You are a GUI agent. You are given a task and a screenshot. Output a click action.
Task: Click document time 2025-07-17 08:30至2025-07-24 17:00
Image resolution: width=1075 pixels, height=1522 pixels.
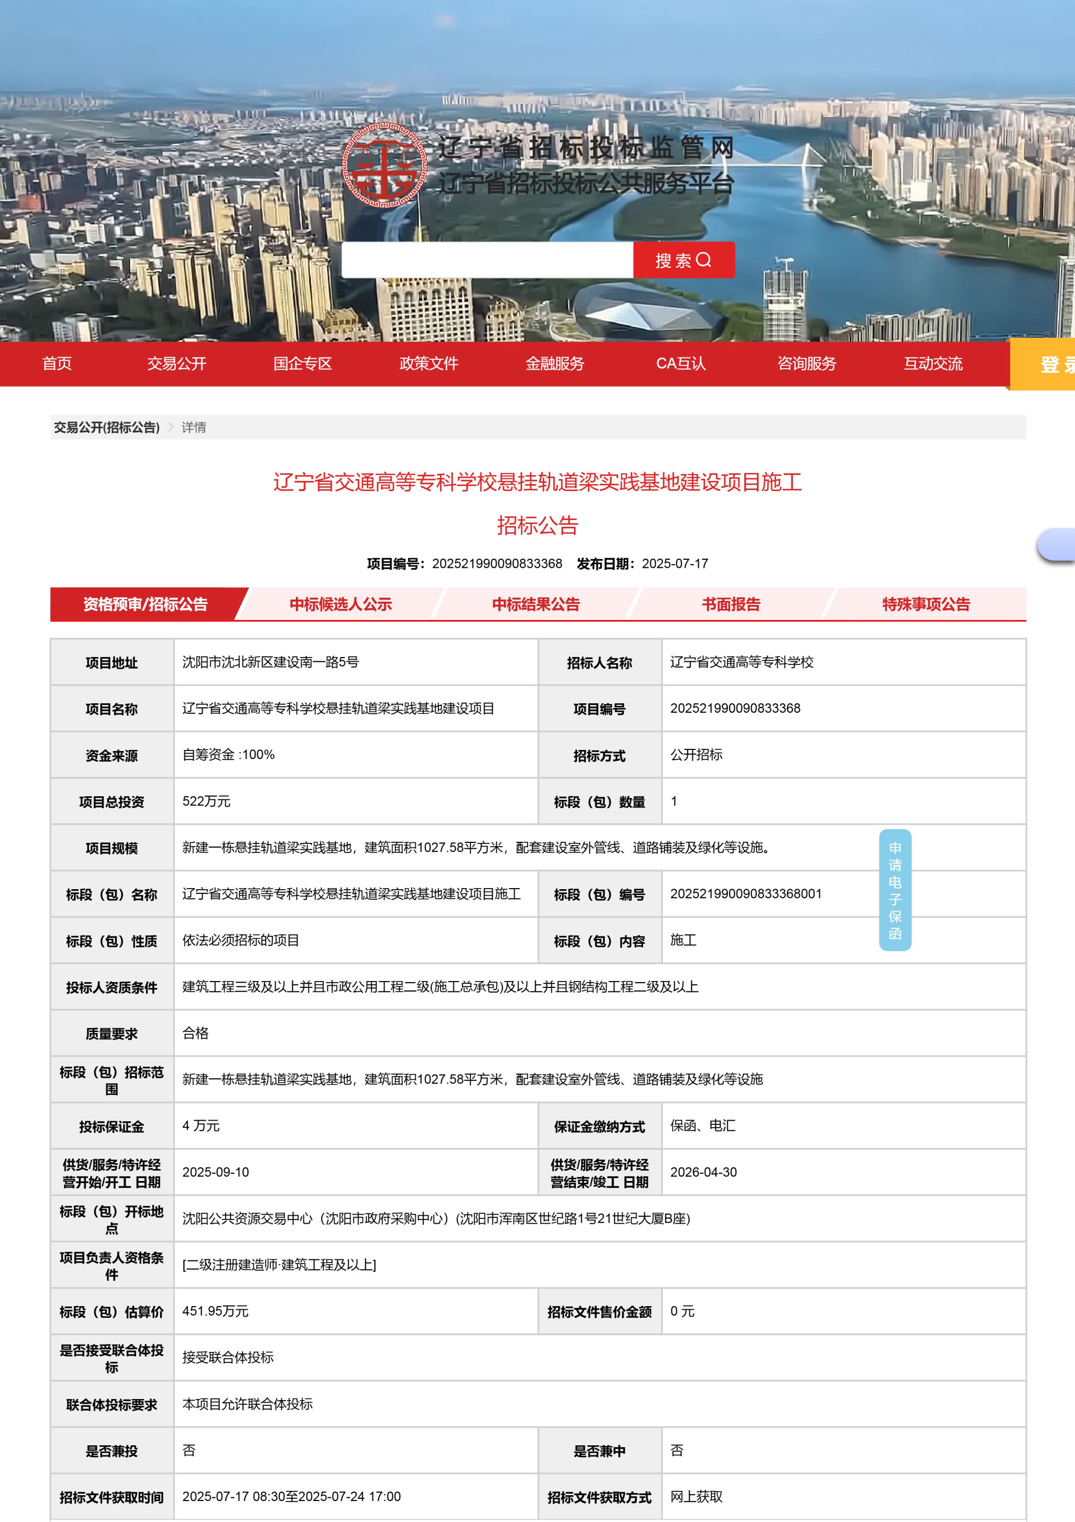click(291, 1496)
